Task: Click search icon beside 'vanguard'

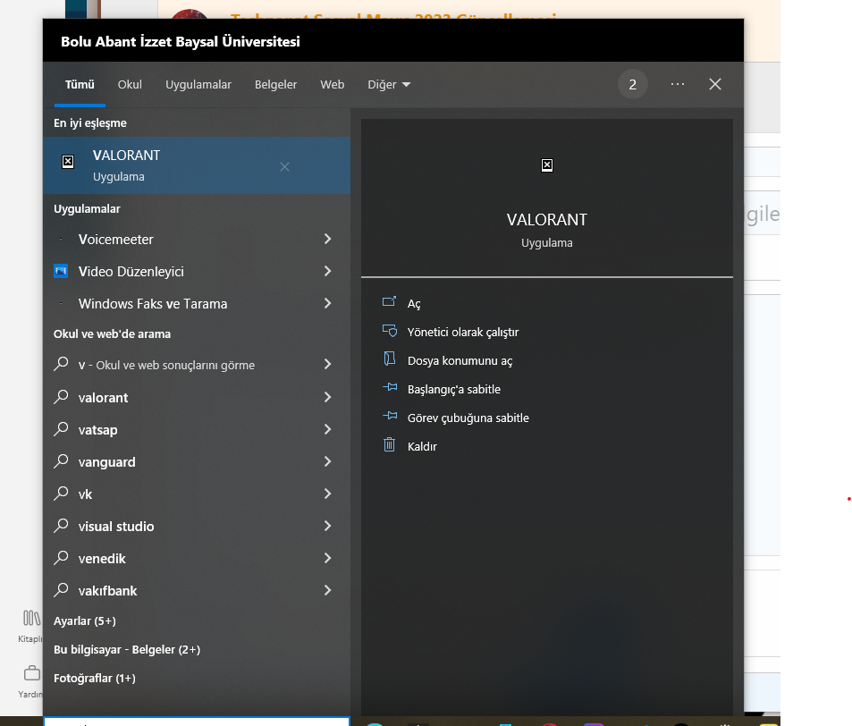Action: [x=61, y=460]
